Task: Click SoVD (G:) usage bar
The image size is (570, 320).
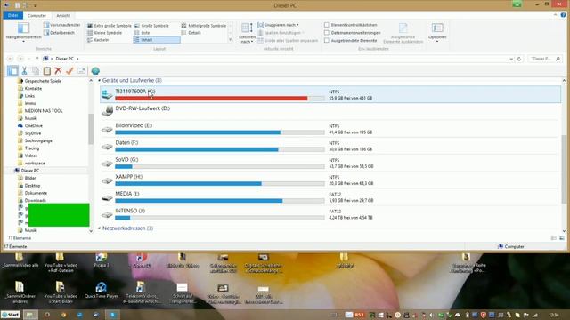Action: point(220,166)
